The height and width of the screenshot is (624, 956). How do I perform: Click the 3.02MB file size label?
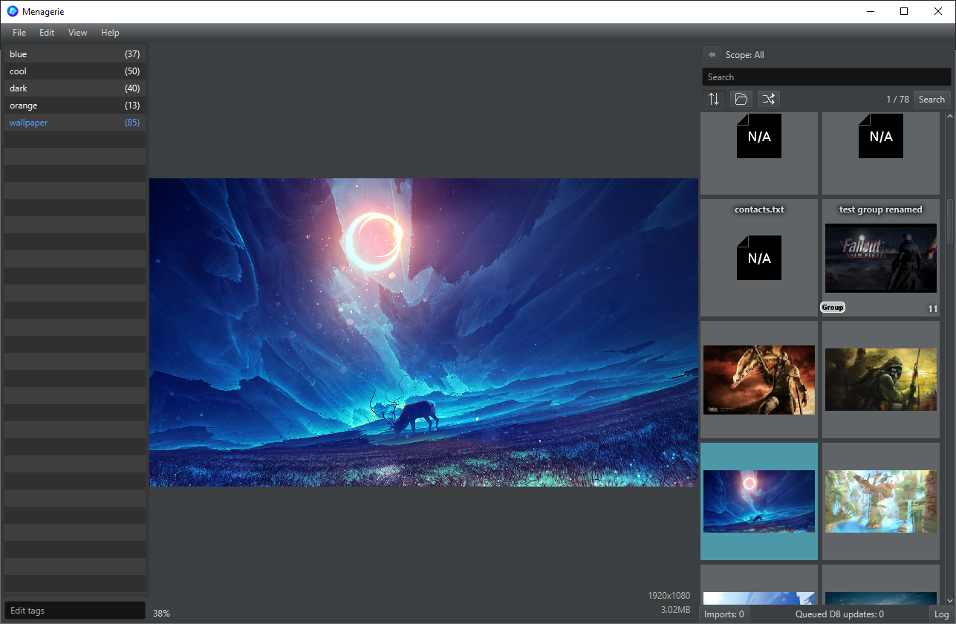(676, 610)
